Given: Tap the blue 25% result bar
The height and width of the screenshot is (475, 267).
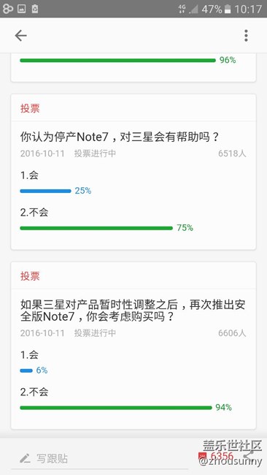Looking at the screenshot, I should pos(46,191).
